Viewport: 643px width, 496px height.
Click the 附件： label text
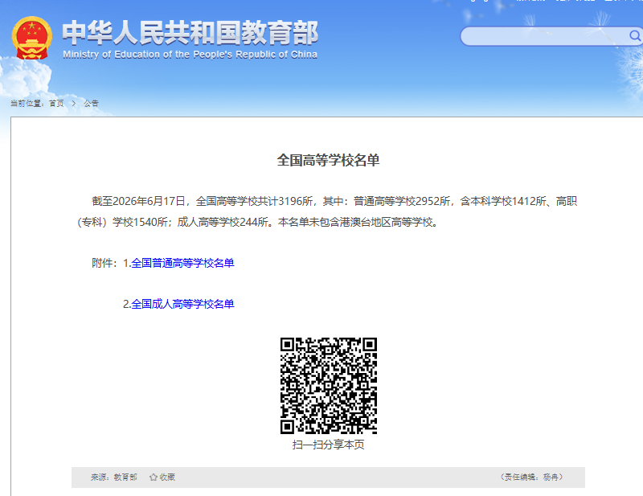click(x=105, y=263)
